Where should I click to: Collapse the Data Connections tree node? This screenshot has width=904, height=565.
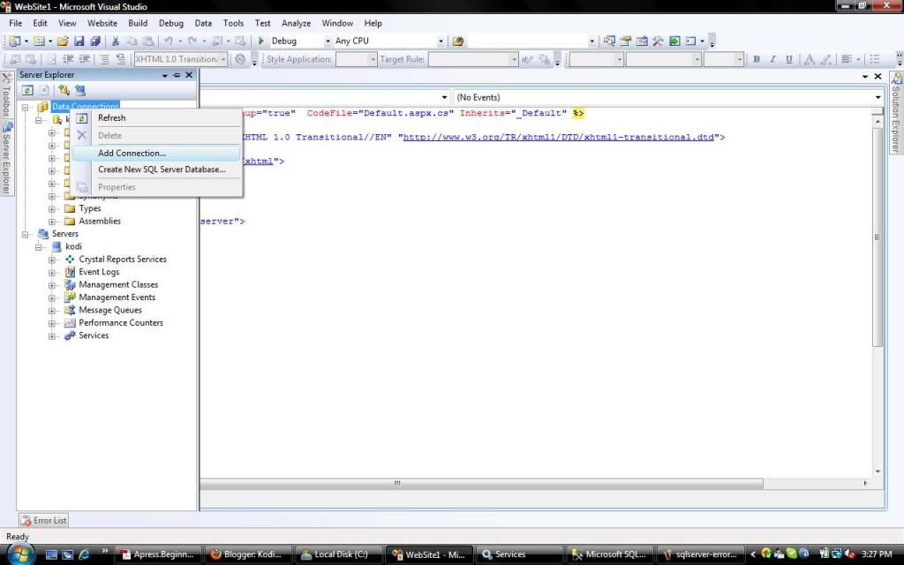tap(26, 107)
